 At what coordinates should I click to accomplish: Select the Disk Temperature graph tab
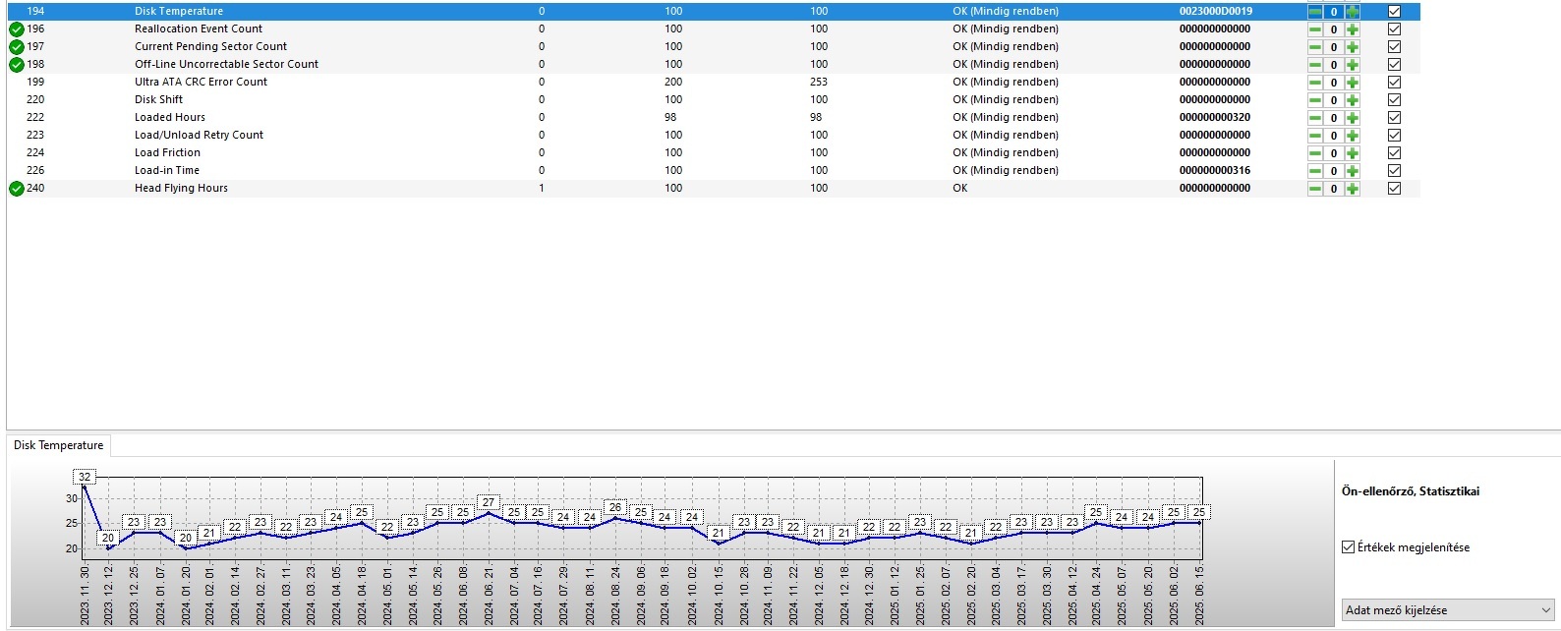pos(58,445)
